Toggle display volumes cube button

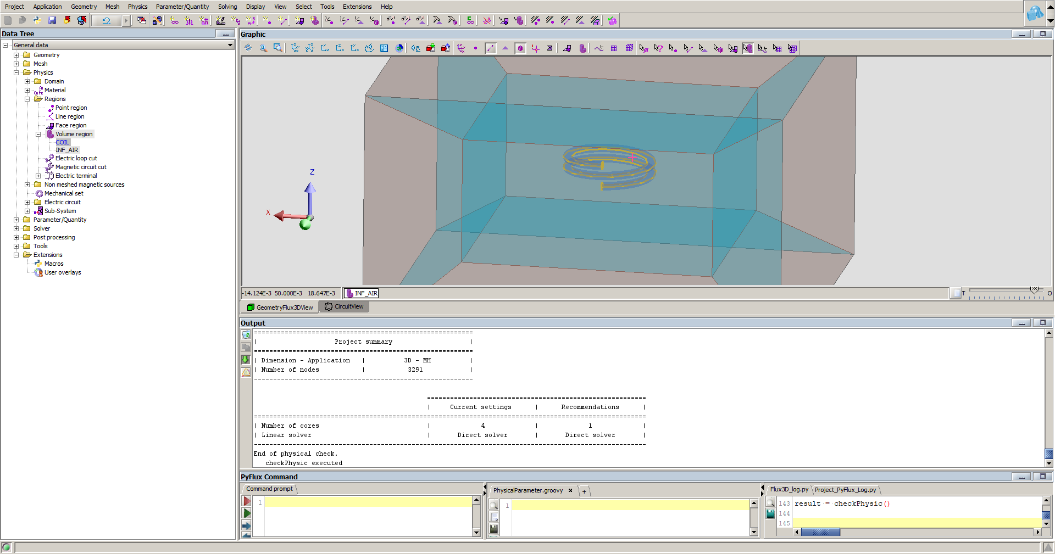click(x=520, y=48)
